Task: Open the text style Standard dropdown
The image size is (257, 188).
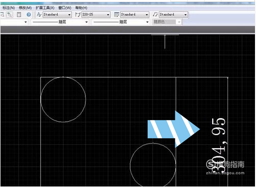Action: click(57, 15)
